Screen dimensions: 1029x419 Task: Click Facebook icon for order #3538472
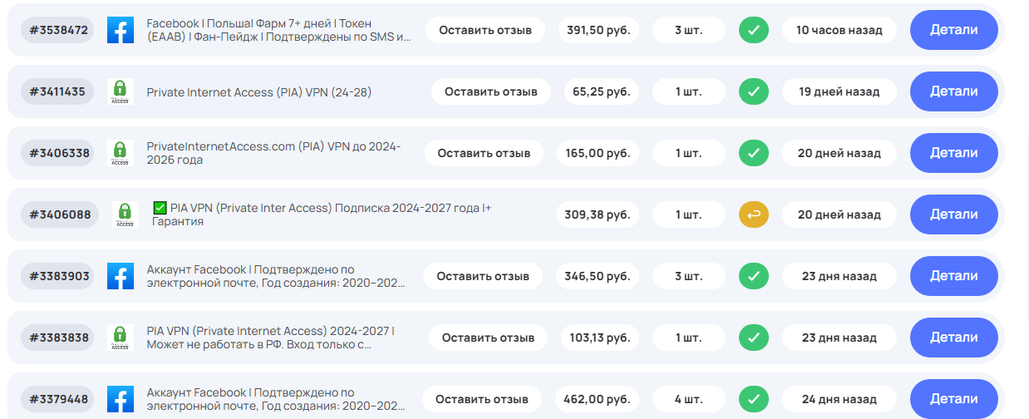click(121, 30)
